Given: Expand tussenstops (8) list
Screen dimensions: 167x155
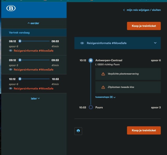Looking at the screenshot, I should click(105, 97).
